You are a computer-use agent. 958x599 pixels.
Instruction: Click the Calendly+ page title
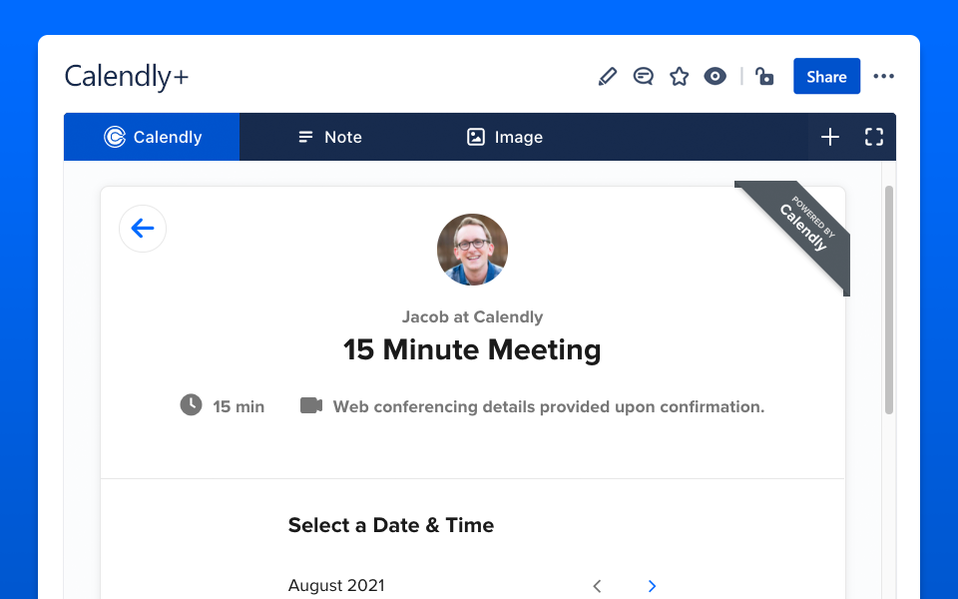click(x=127, y=77)
